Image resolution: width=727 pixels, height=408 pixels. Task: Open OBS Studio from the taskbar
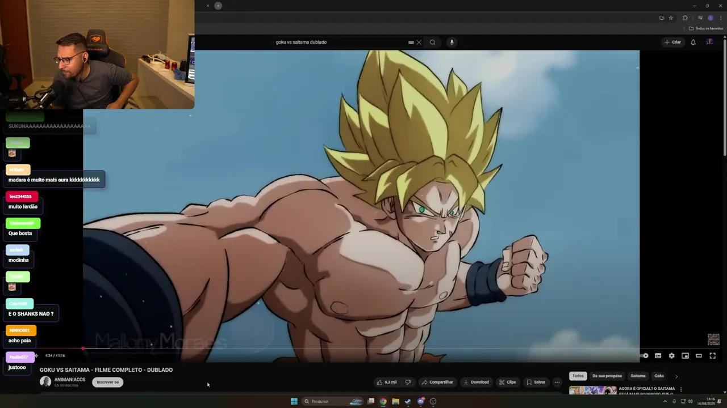coord(433,401)
